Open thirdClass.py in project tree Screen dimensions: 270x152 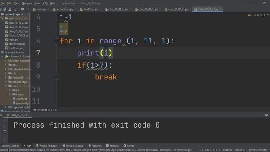pyautogui.click(x=16, y=48)
